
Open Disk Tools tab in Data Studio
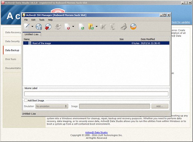tap(12, 59)
